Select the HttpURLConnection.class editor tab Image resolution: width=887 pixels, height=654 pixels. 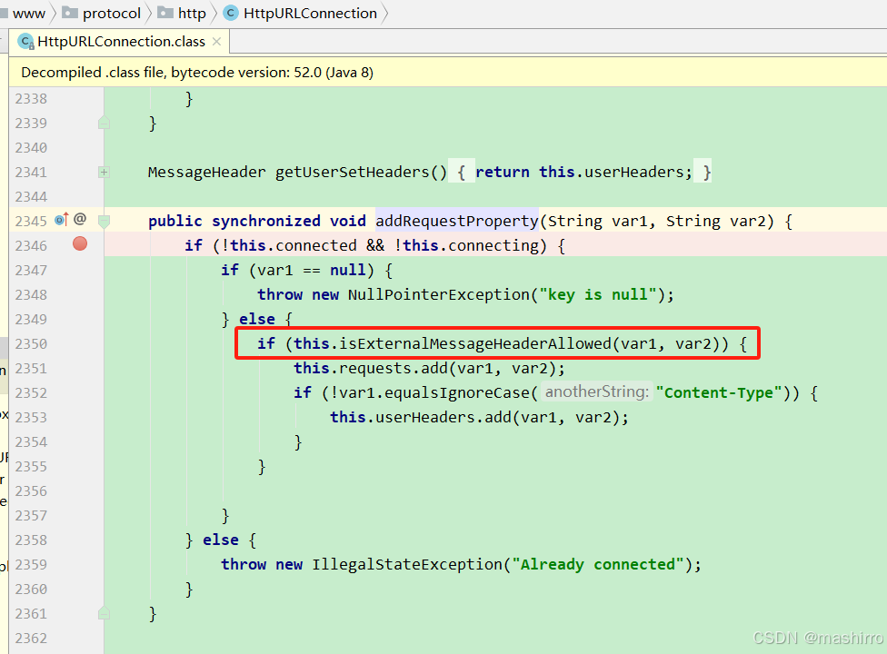120,42
